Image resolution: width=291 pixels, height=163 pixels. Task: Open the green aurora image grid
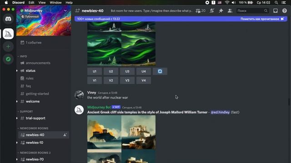click(121, 43)
